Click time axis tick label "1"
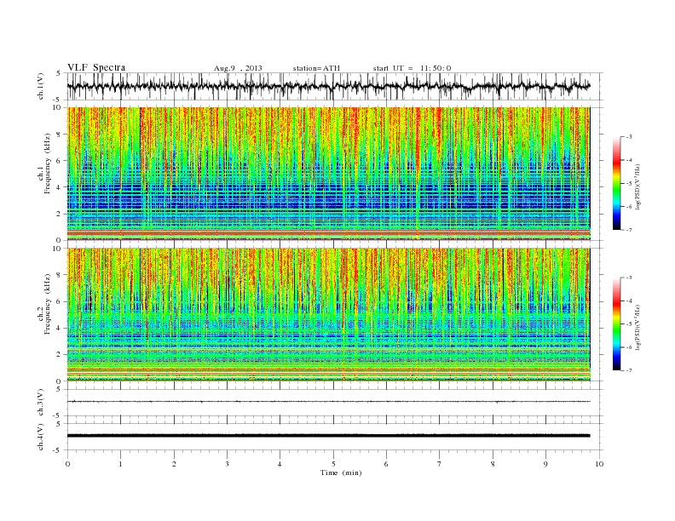The width and height of the screenshot is (675, 521). point(120,464)
